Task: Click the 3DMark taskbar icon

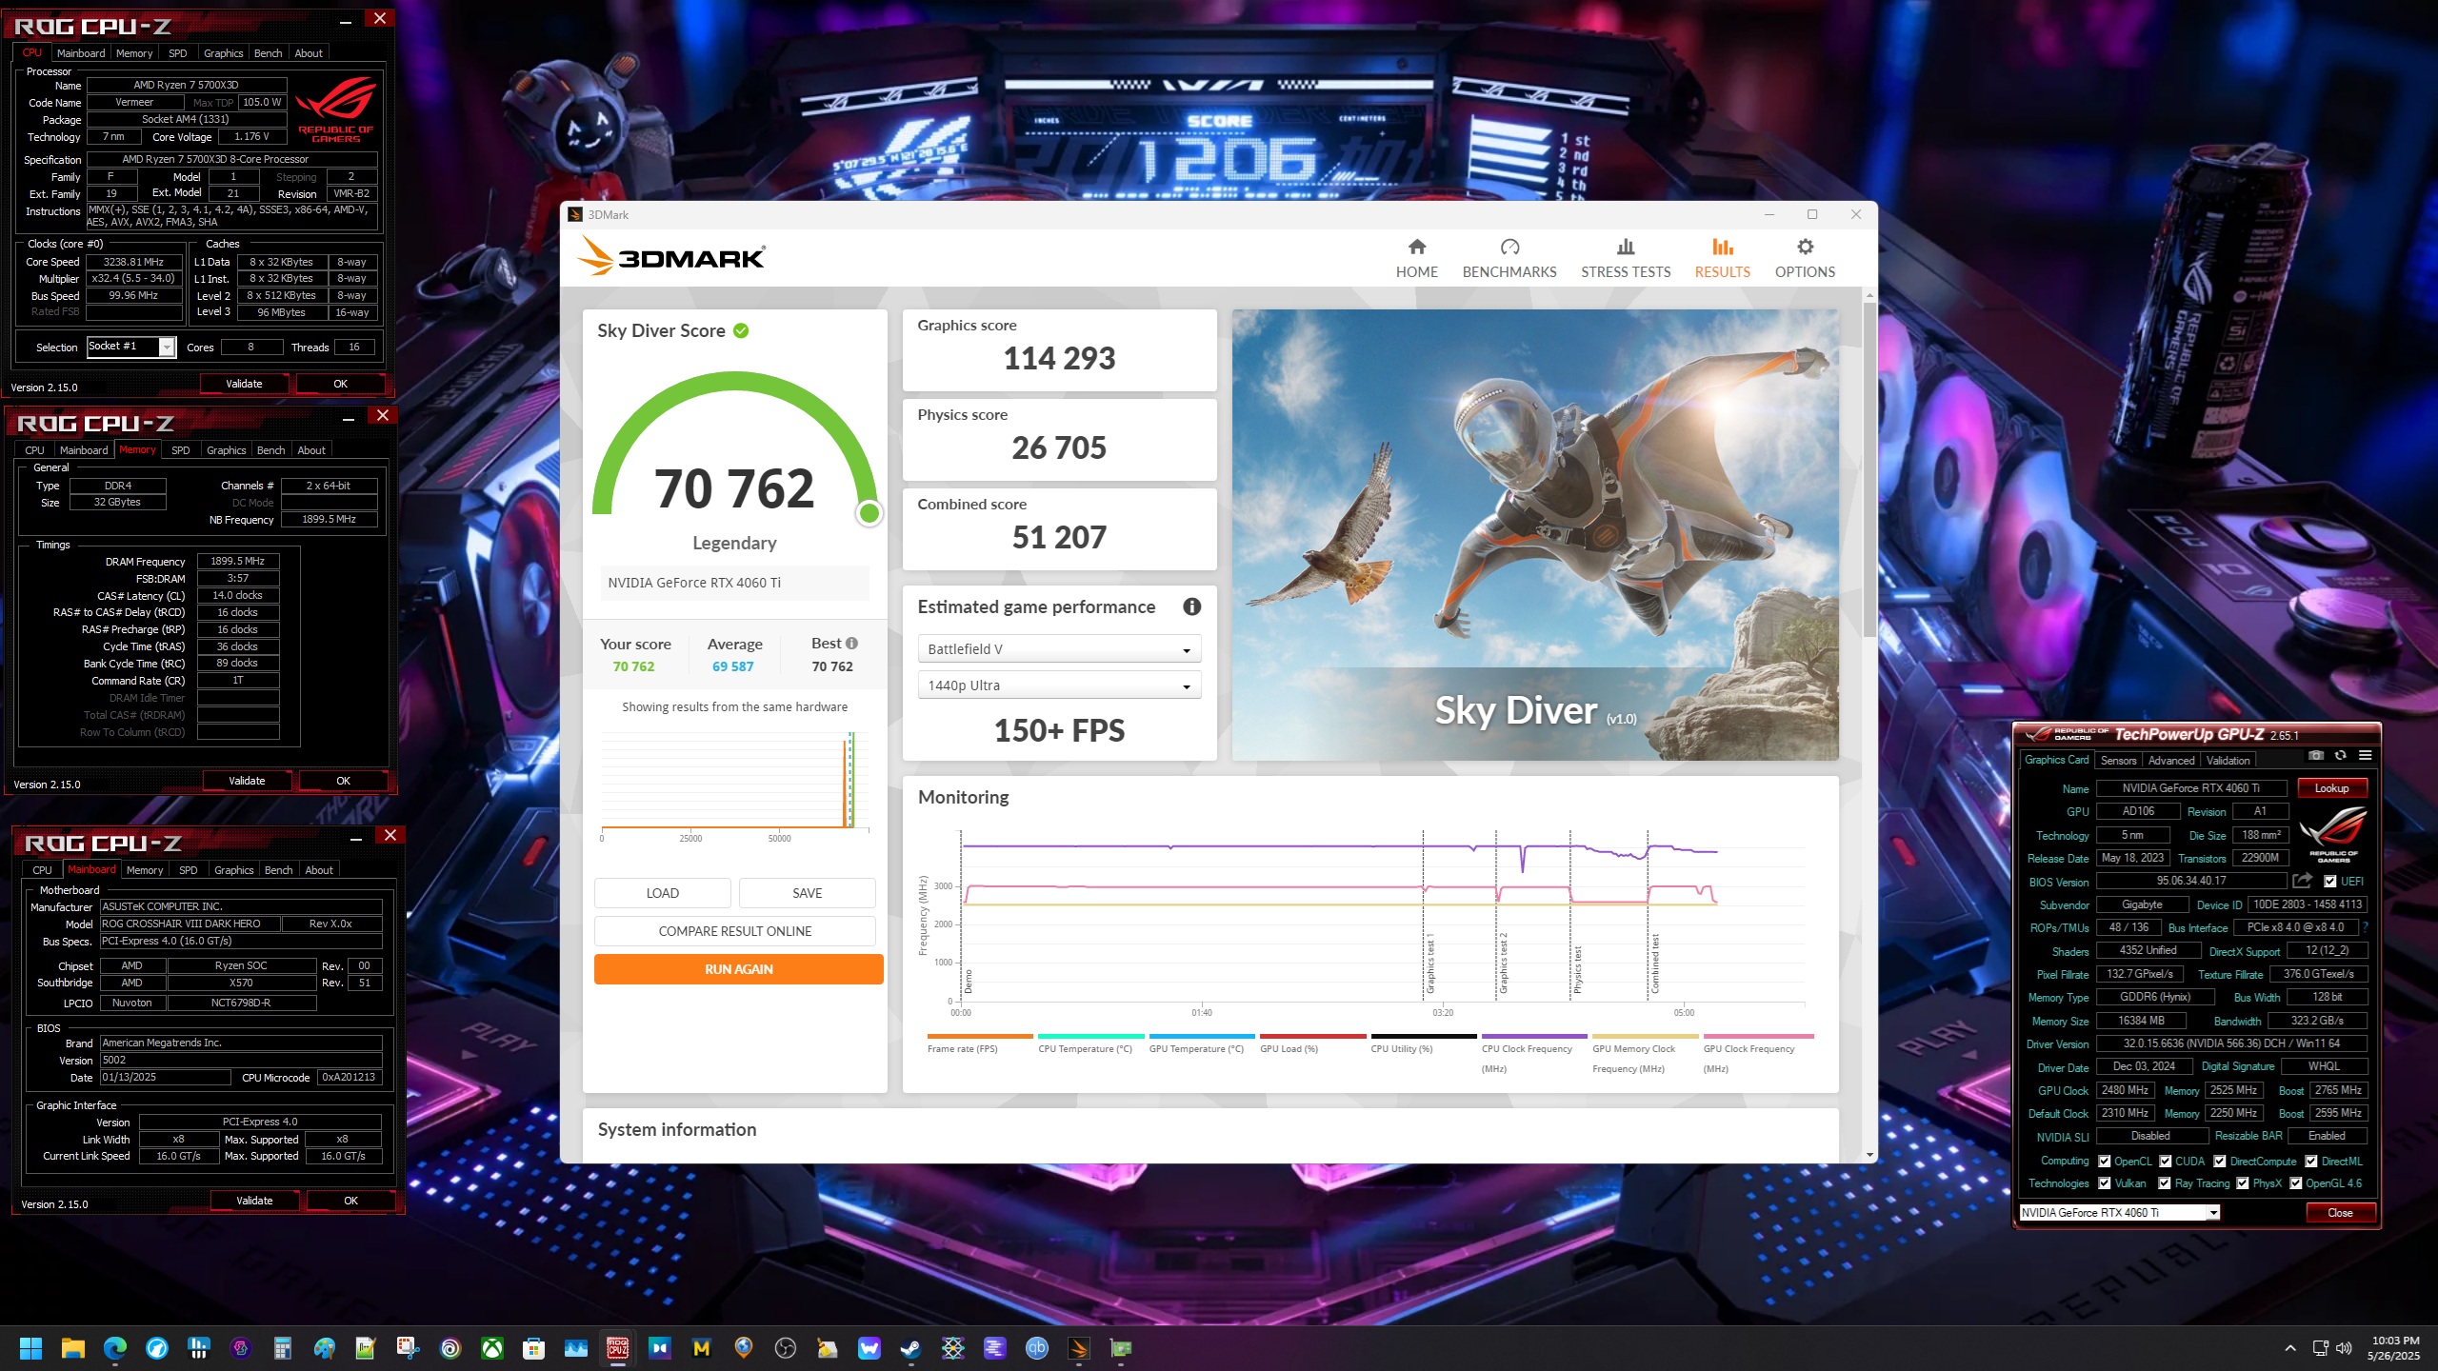Action: coord(1078,1348)
